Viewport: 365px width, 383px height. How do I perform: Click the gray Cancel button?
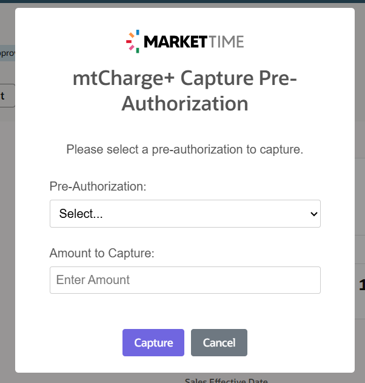coord(219,342)
